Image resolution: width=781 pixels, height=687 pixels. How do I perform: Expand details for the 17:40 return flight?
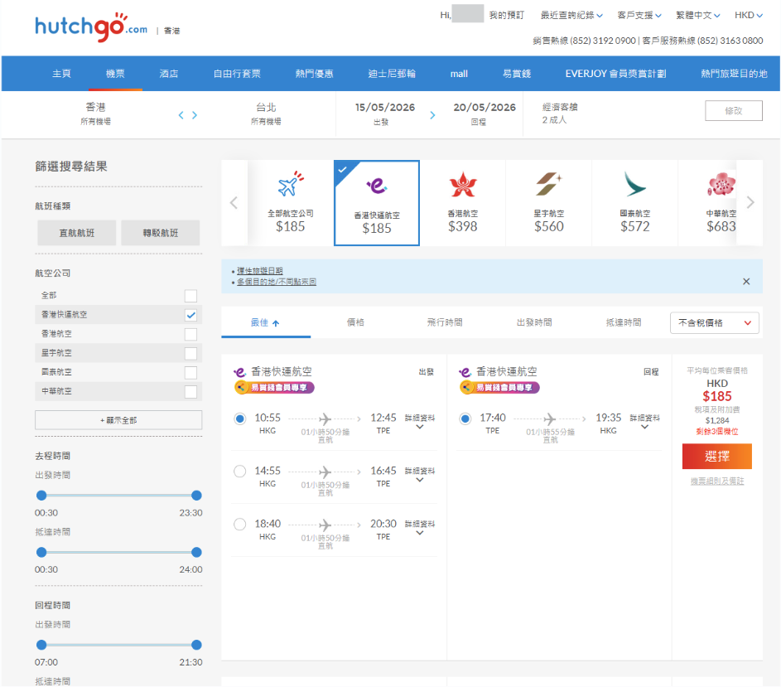tap(645, 422)
